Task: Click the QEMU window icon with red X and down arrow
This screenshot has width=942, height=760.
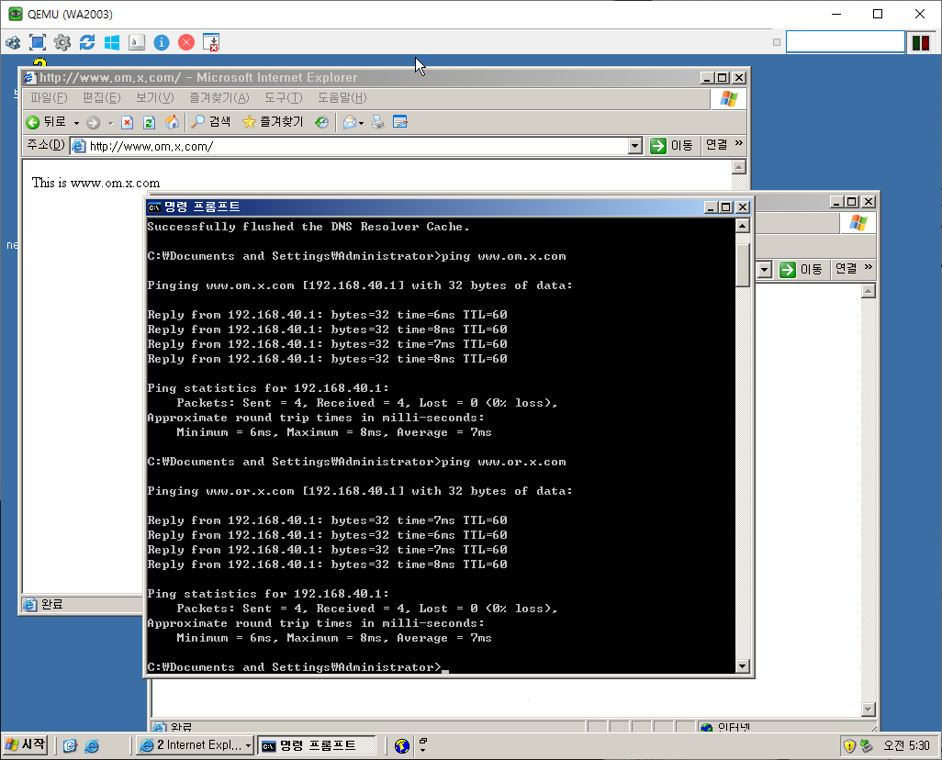Action: pos(211,42)
